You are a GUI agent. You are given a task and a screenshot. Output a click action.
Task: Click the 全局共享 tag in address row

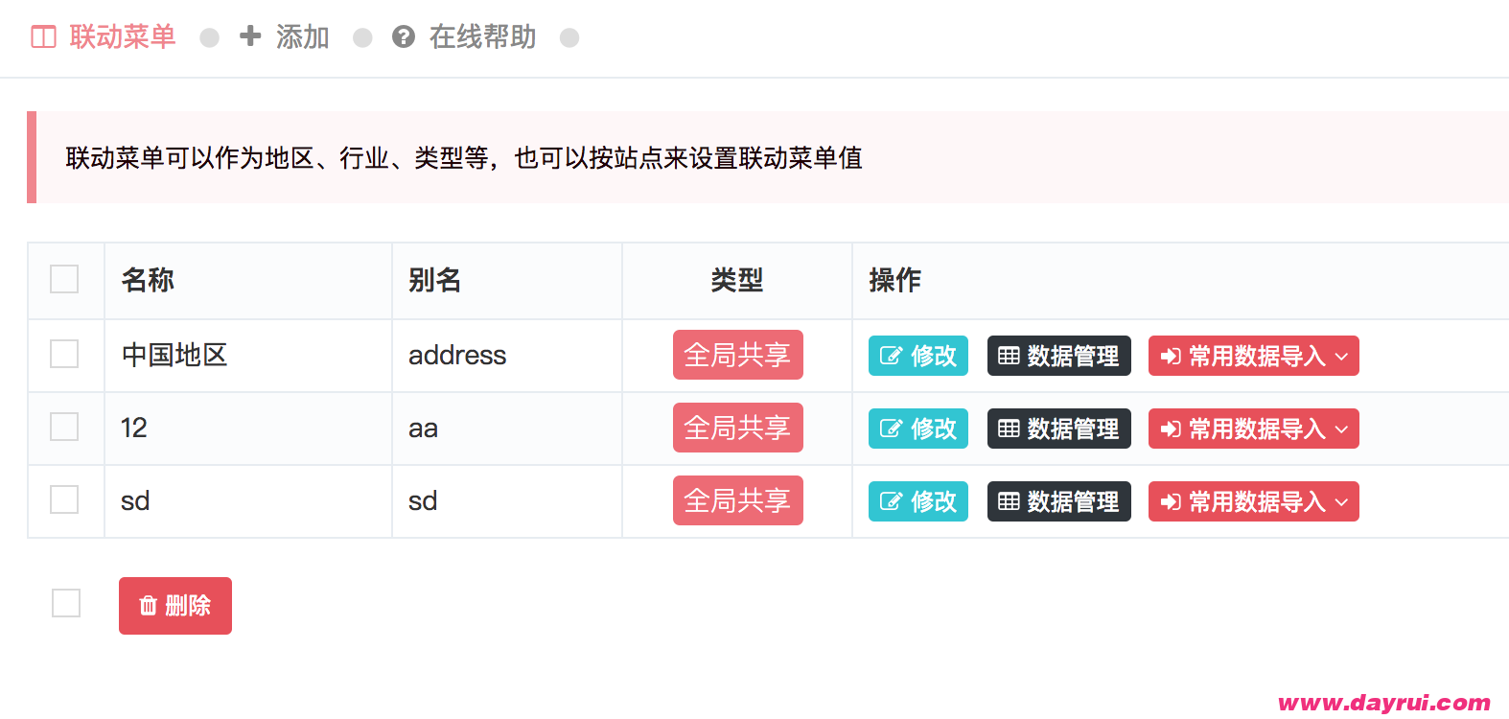pyautogui.click(x=738, y=355)
